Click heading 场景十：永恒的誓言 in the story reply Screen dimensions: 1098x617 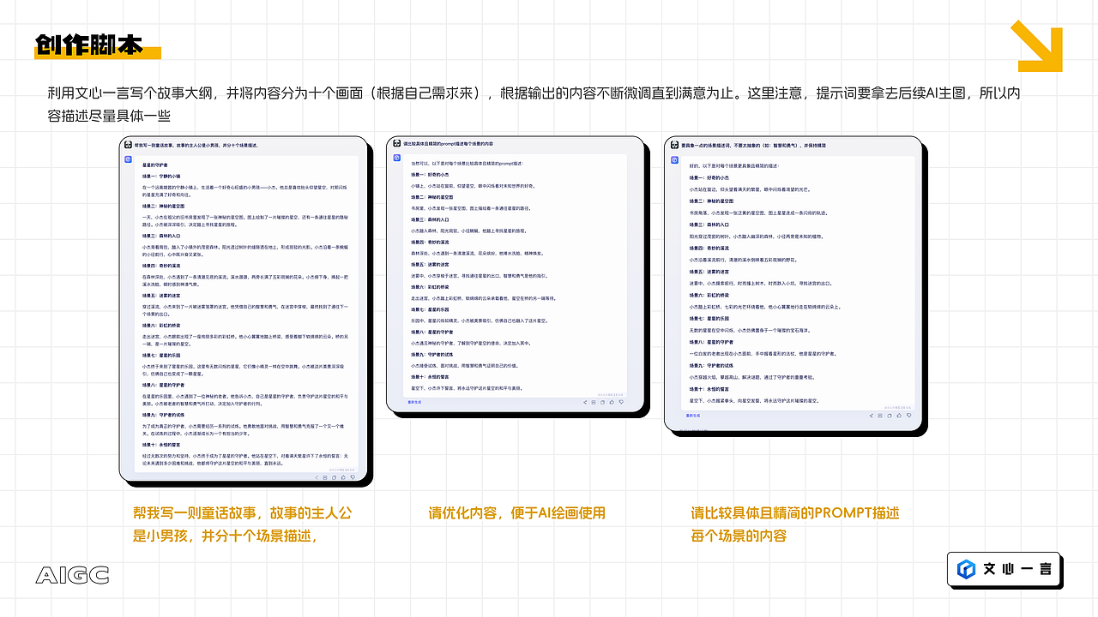(161, 445)
